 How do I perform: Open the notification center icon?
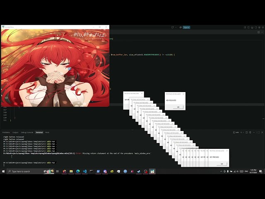[x=260, y=171]
